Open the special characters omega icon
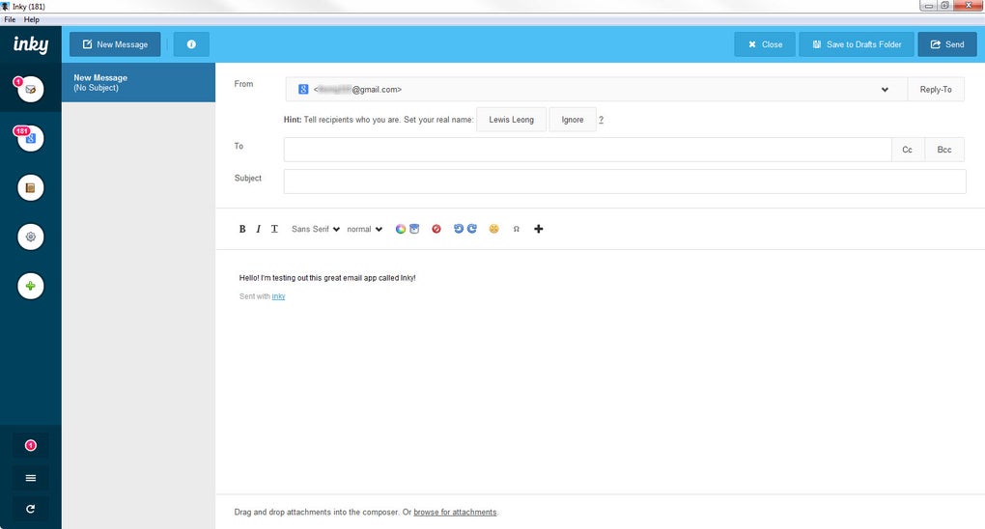 (x=517, y=230)
